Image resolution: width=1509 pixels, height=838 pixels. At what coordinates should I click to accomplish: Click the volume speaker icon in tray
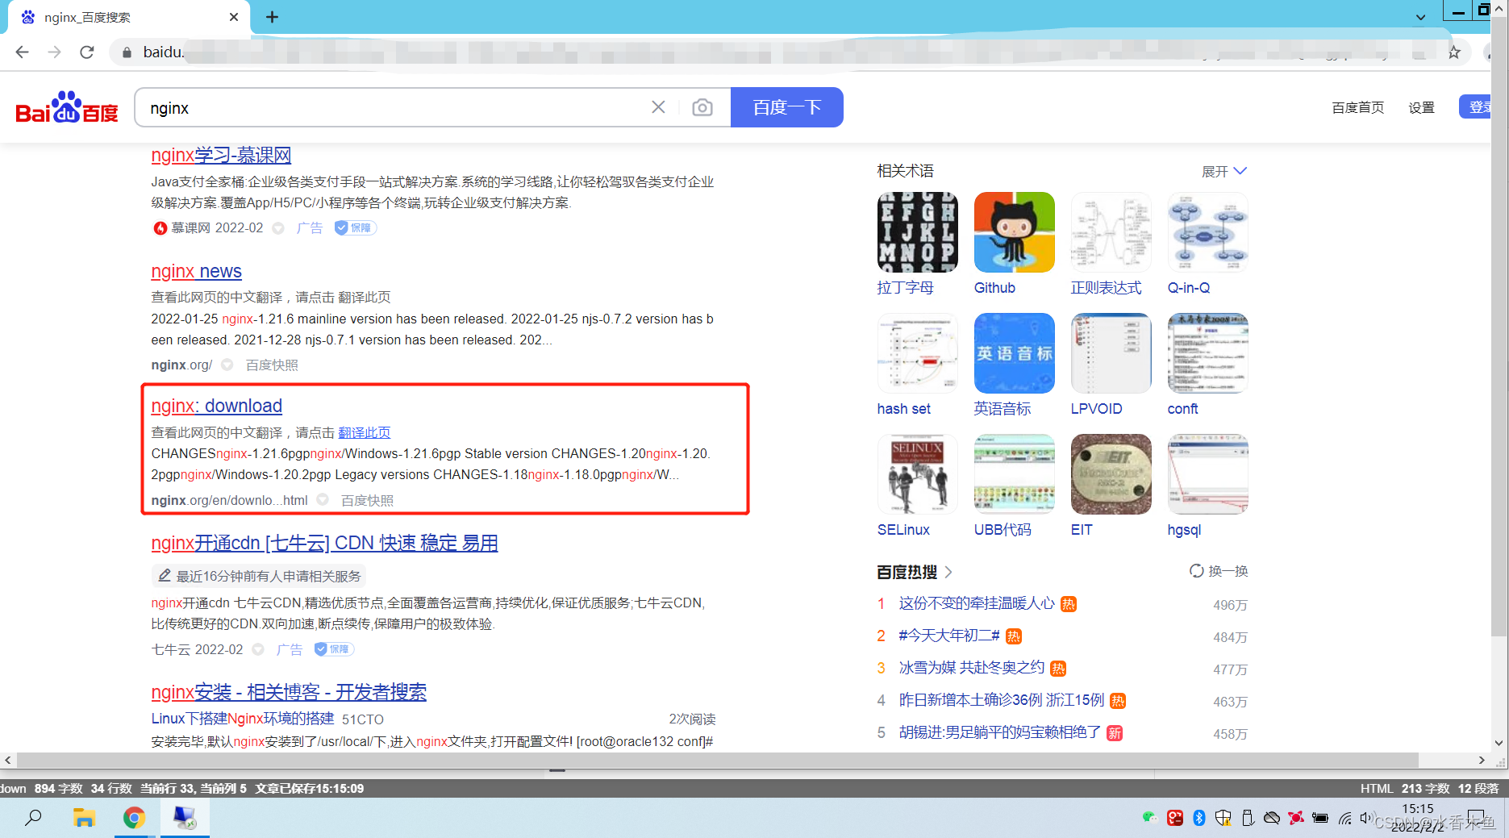tap(1366, 818)
